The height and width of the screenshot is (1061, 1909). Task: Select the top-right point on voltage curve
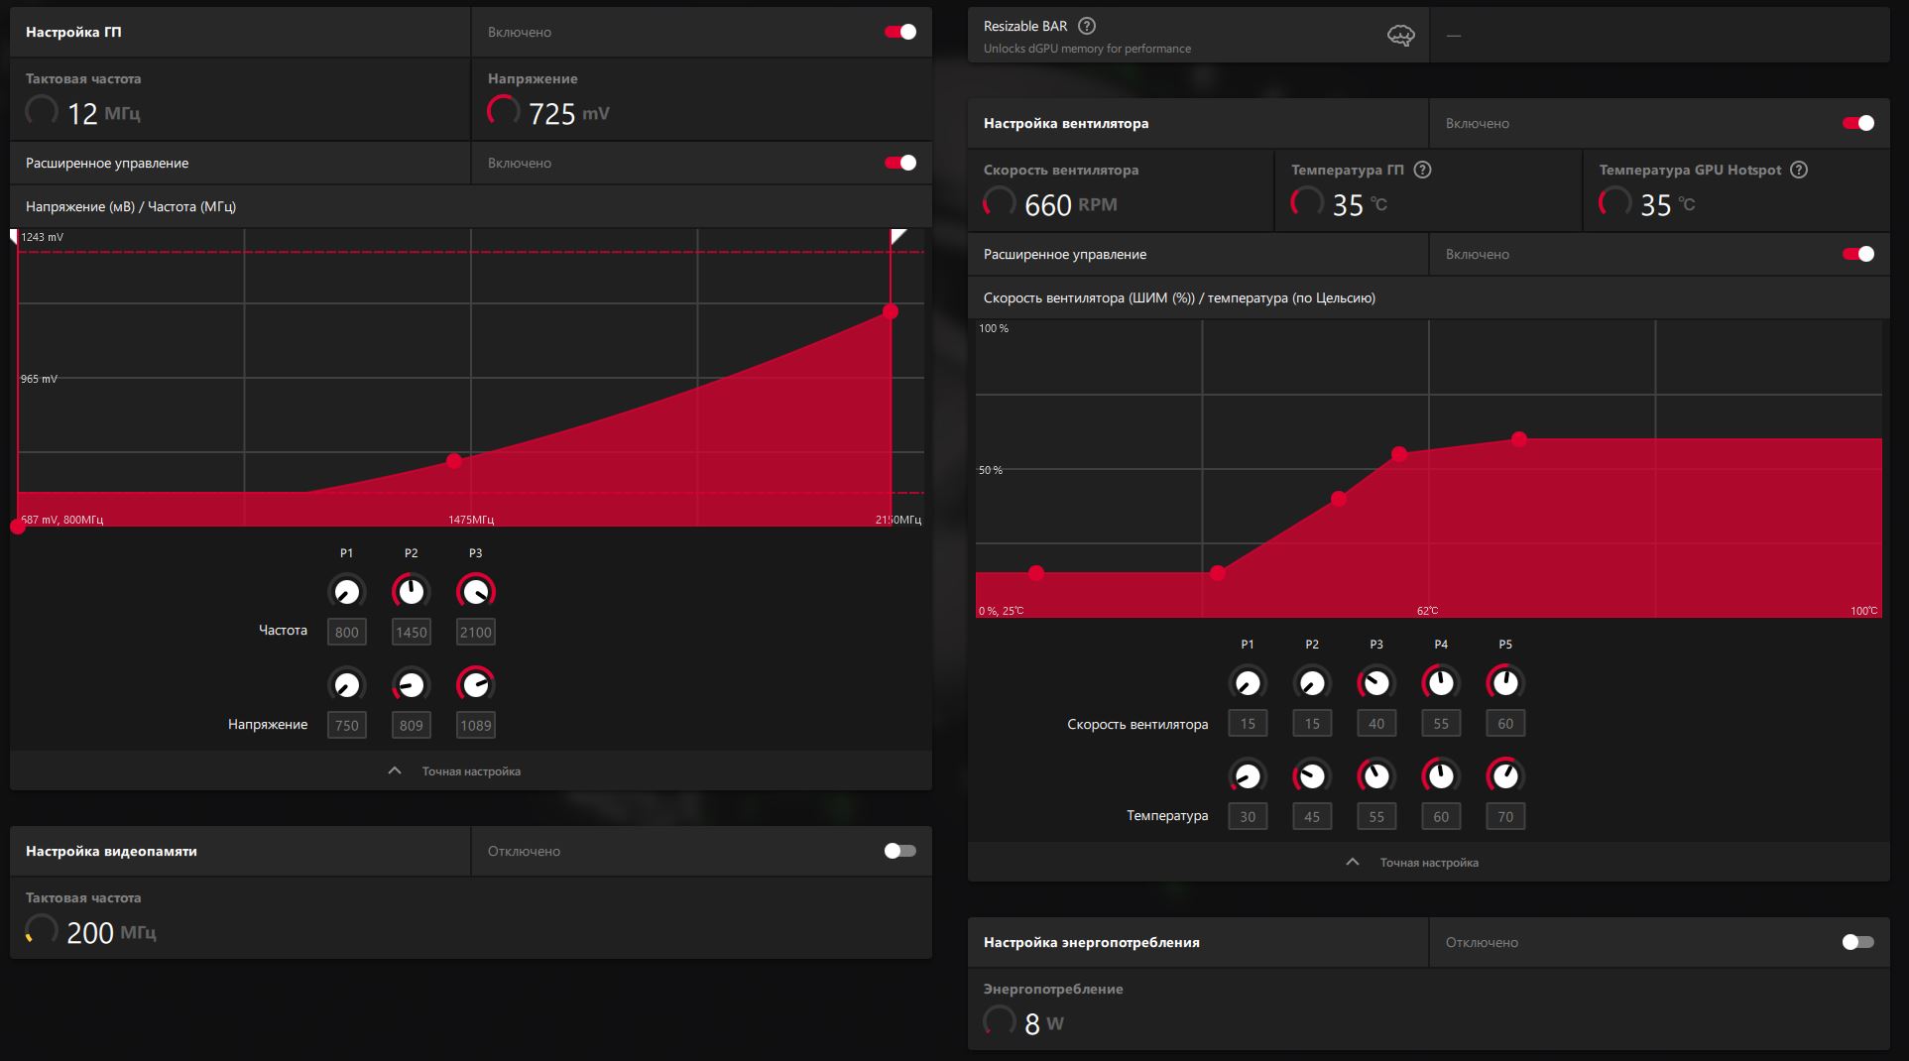[891, 311]
